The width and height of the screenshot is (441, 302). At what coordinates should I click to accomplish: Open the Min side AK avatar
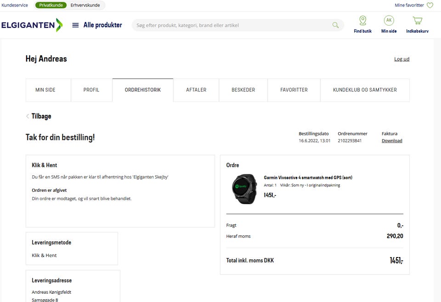[389, 20]
